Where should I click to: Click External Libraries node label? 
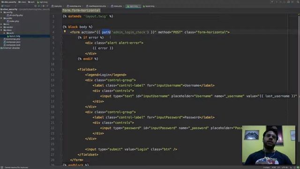(11, 48)
